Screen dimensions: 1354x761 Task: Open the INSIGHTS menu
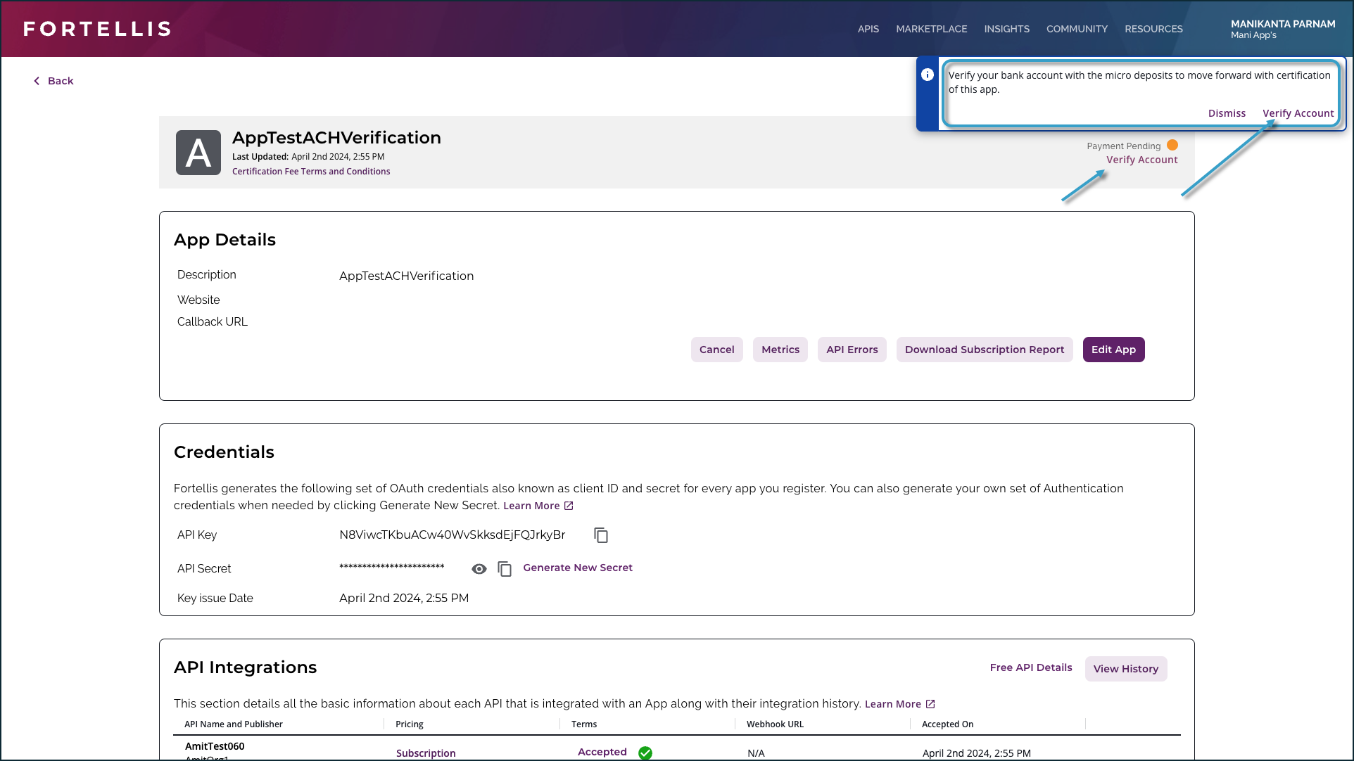[x=1007, y=29]
